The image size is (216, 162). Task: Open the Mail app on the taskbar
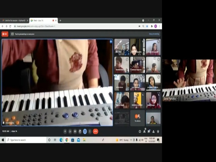(x=78, y=140)
